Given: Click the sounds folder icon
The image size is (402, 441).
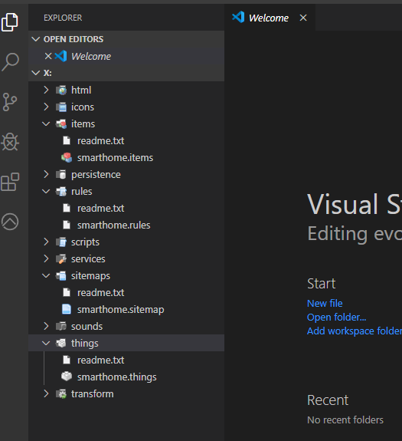Looking at the screenshot, I should (61, 327).
